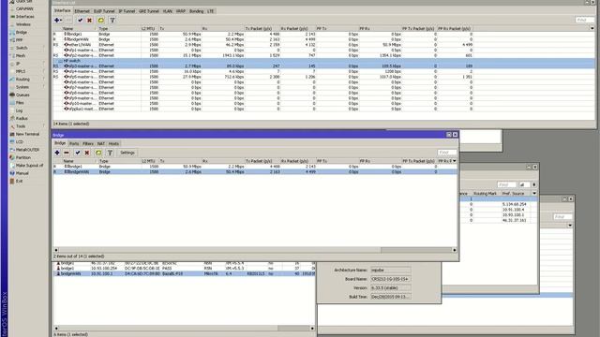Click horizontal scrollbar of the neighbors list

pyautogui.click(x=184, y=329)
